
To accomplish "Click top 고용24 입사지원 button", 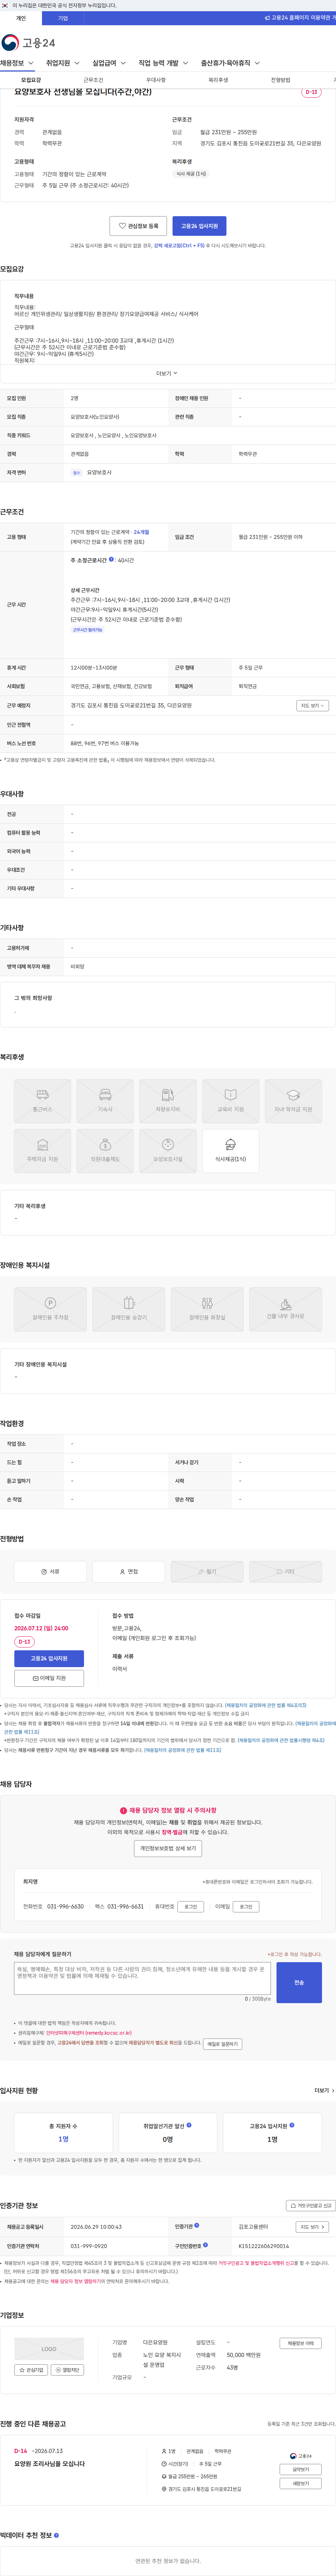I will coord(199,226).
